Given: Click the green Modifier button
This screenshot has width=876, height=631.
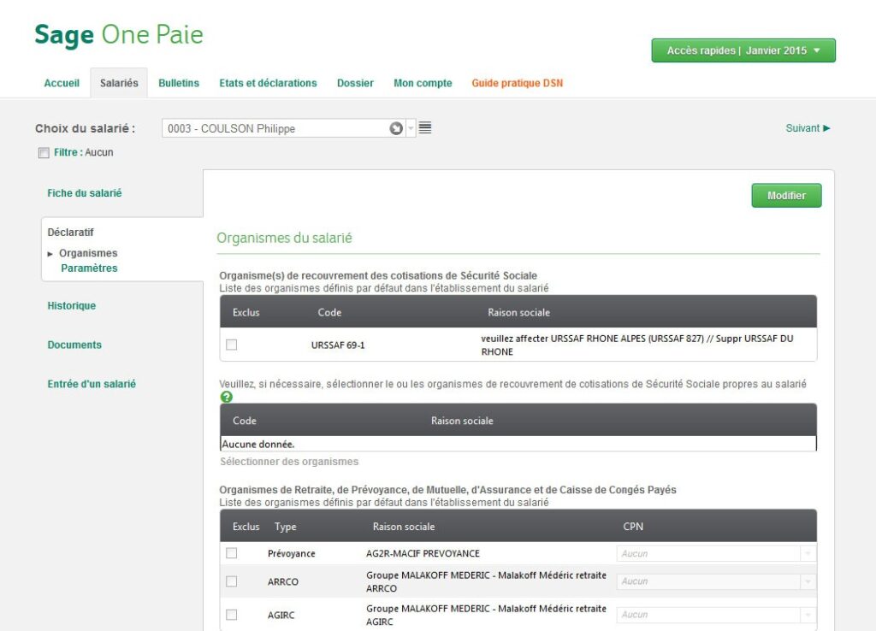Looking at the screenshot, I should [787, 196].
